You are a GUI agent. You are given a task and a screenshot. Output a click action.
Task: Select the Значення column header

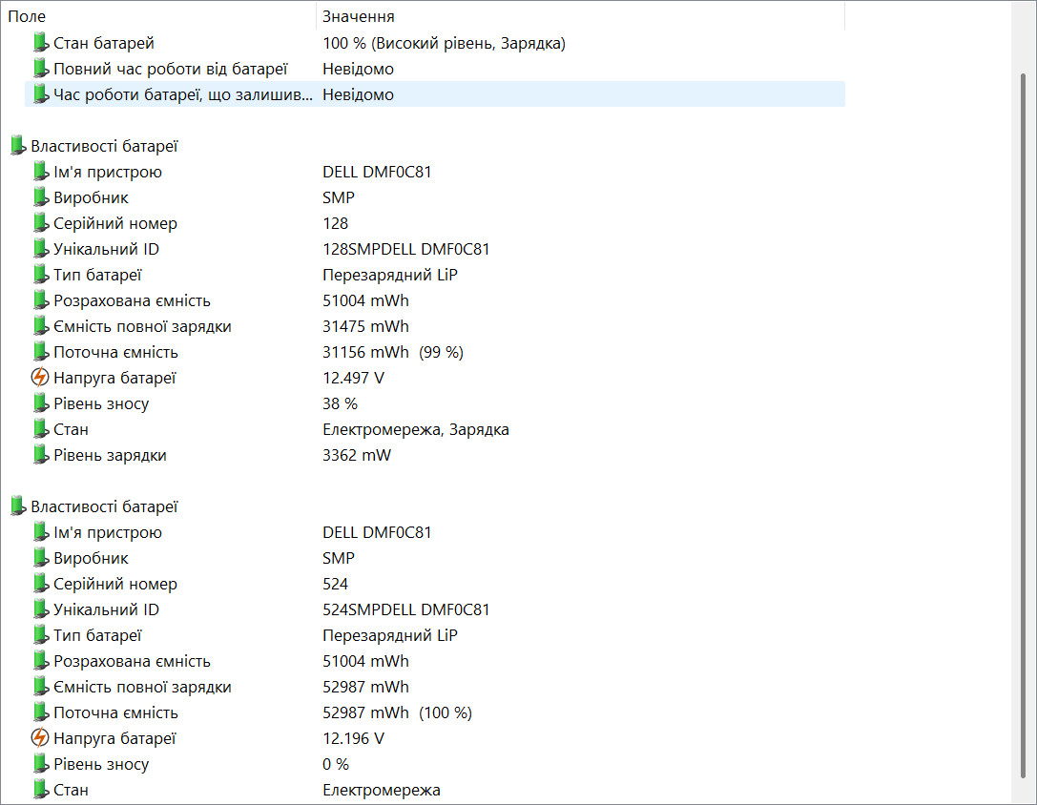click(x=581, y=16)
